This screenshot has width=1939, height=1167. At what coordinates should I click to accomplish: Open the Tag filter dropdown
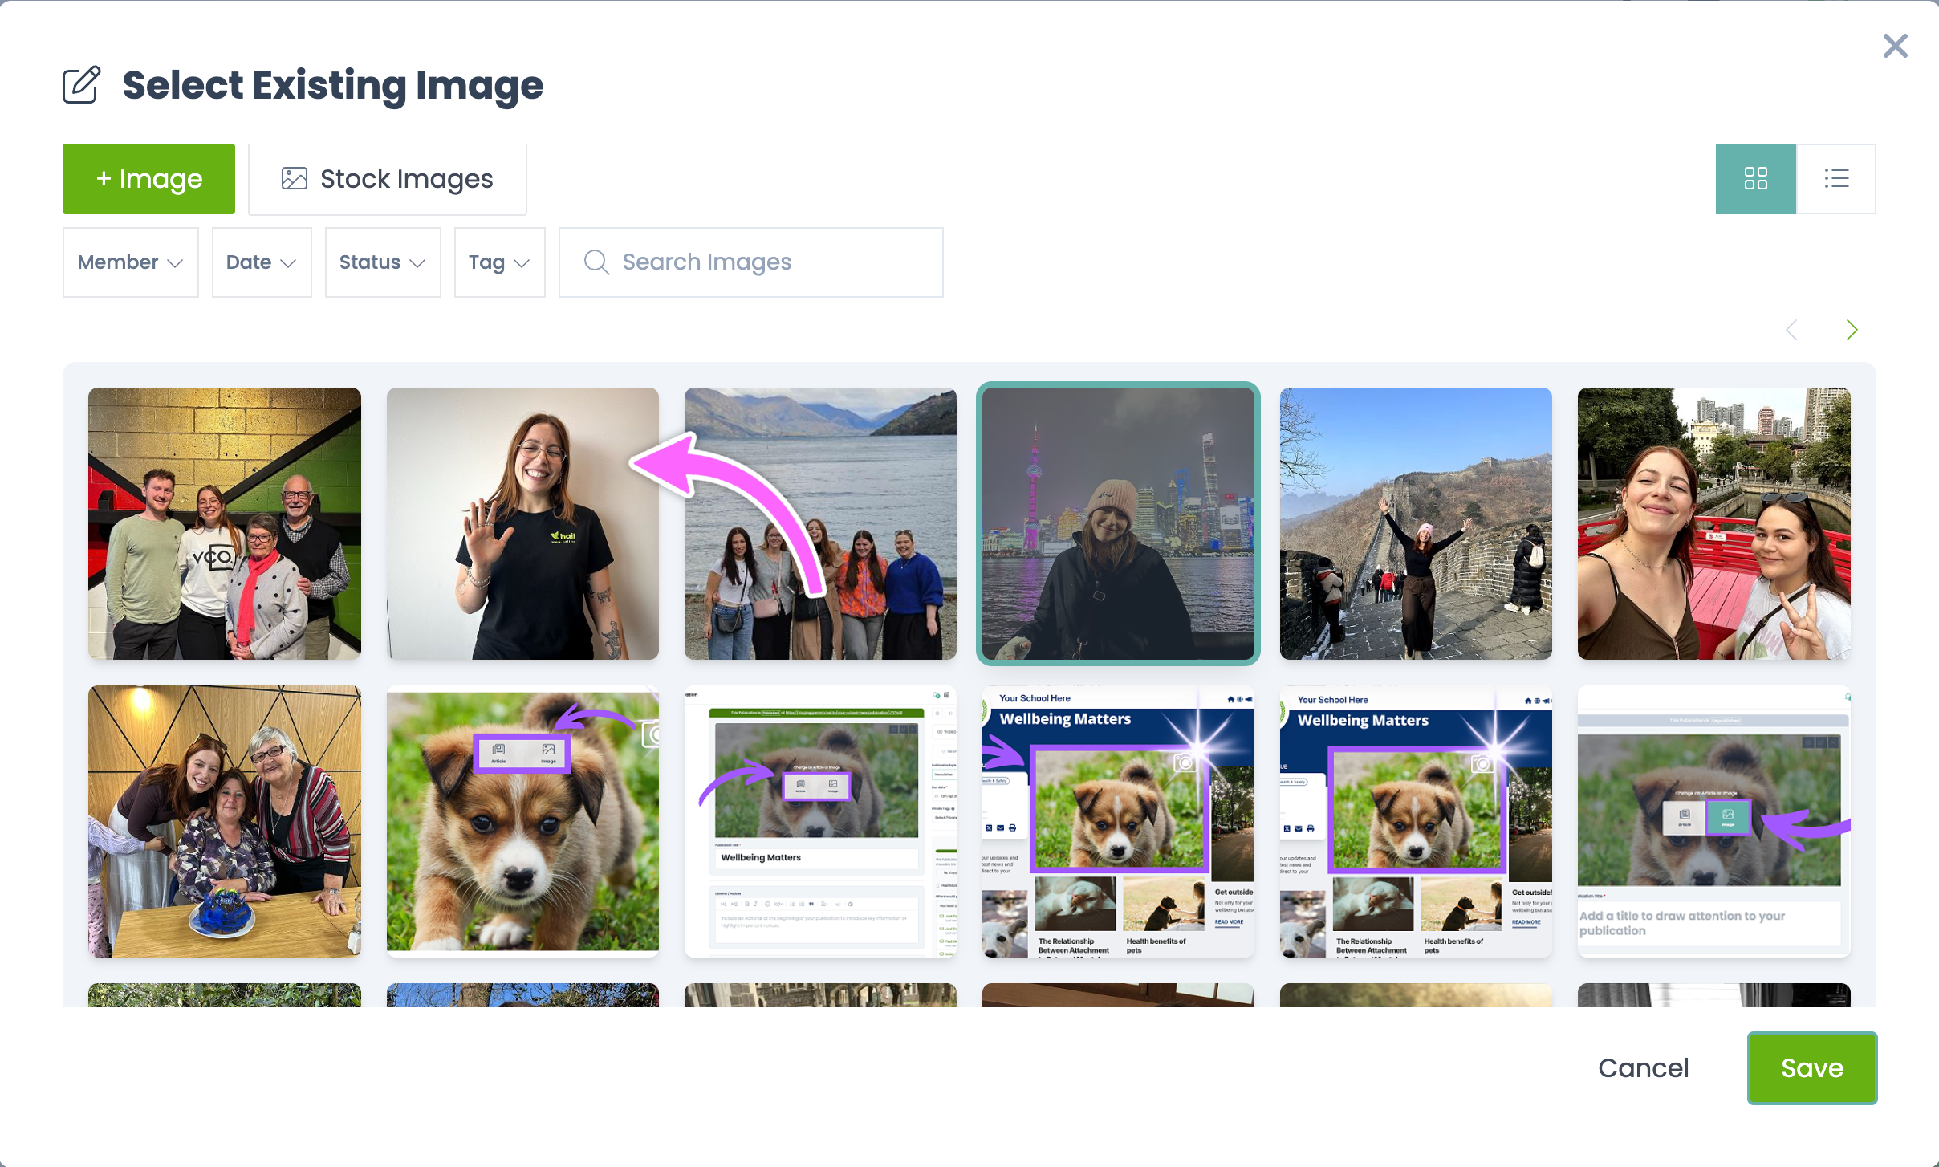pyautogui.click(x=499, y=262)
